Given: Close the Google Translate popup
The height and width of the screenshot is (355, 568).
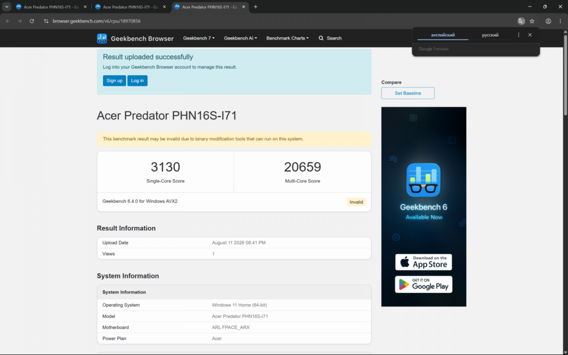Looking at the screenshot, I should (530, 35).
